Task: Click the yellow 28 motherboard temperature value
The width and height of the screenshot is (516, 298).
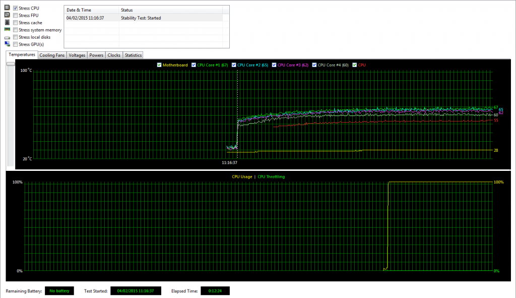Action: [496, 150]
